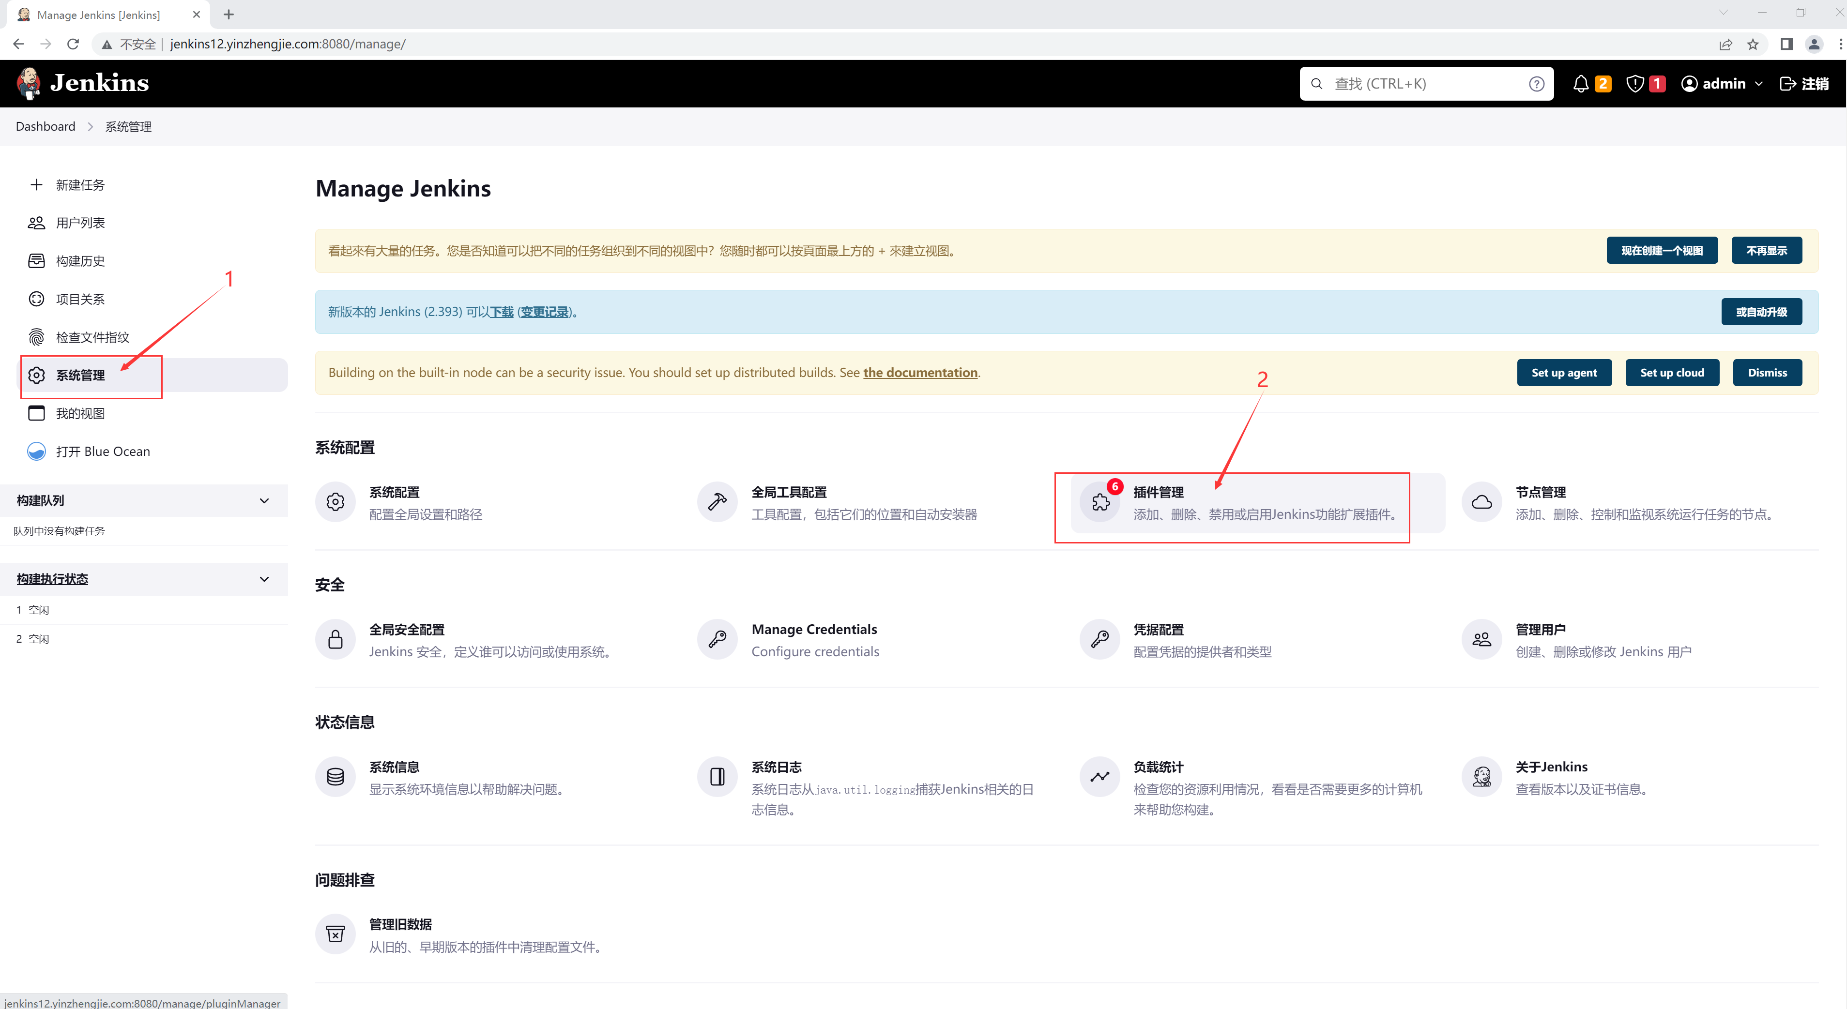Click the fingerprint check icon in sidebar

pos(36,337)
